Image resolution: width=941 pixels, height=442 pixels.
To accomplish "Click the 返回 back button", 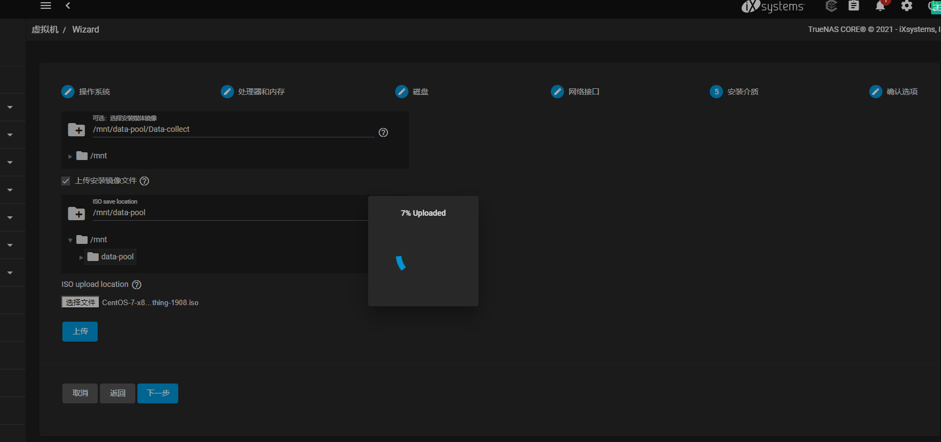I will pos(118,393).
